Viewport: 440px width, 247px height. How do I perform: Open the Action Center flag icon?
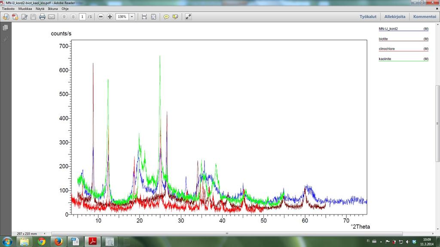coord(388,242)
